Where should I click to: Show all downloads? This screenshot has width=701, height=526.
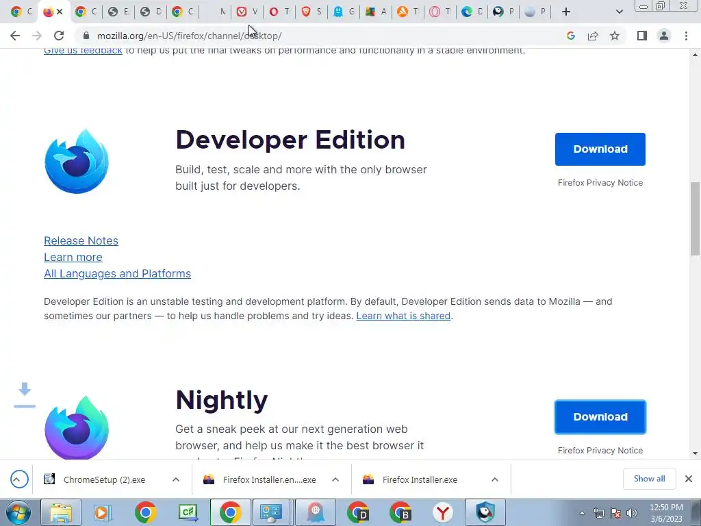[649, 479]
